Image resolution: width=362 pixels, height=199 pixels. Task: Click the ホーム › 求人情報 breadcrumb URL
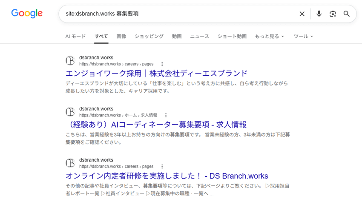click(x=118, y=115)
